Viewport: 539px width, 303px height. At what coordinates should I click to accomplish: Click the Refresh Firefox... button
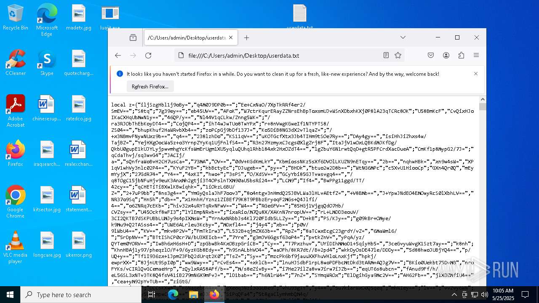point(150,87)
